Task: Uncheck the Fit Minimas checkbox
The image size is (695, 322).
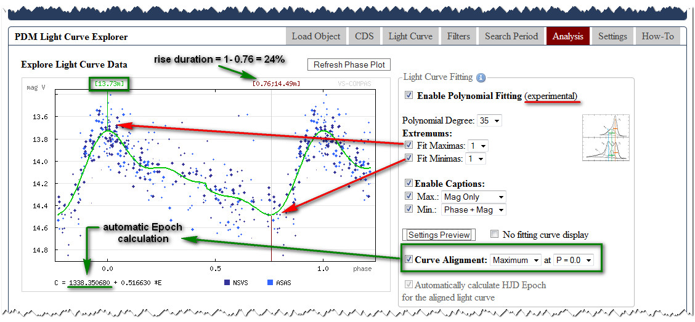Action: click(408, 159)
